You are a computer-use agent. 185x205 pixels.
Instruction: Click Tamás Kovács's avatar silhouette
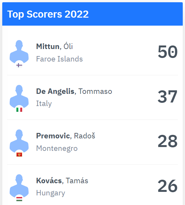click(19, 186)
